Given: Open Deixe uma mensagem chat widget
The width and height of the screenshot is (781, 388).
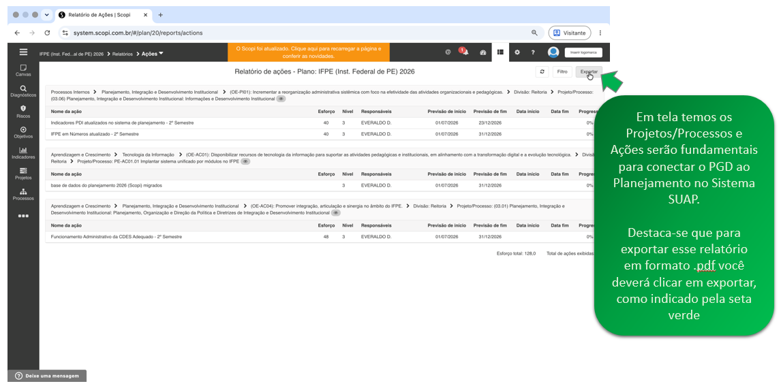Looking at the screenshot, I should (x=47, y=376).
